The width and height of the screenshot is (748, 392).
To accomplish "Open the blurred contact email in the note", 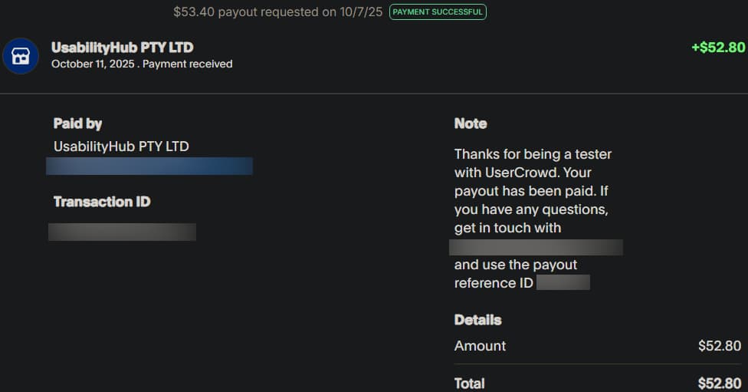I will pyautogui.click(x=536, y=247).
